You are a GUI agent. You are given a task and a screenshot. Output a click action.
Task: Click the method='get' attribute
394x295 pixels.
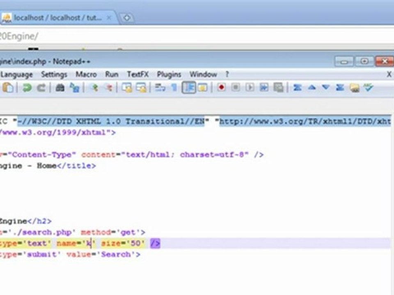point(111,232)
